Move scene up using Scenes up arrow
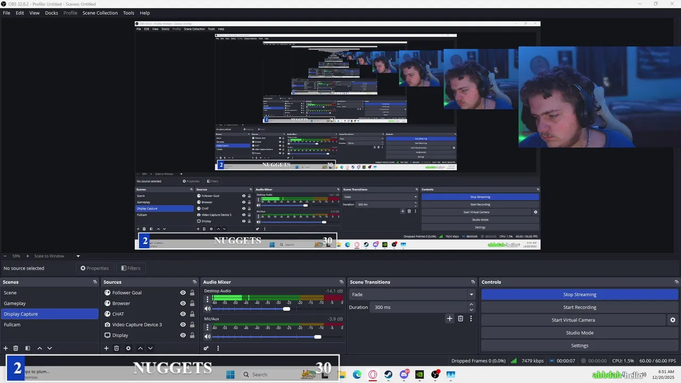Screen dimensions: 681x383 (39, 348)
